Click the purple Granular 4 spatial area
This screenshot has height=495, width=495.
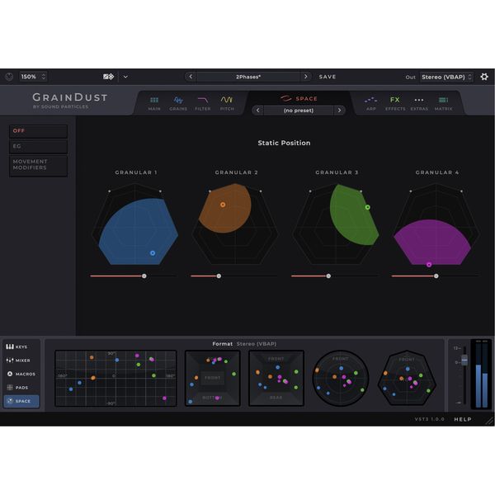(x=433, y=240)
